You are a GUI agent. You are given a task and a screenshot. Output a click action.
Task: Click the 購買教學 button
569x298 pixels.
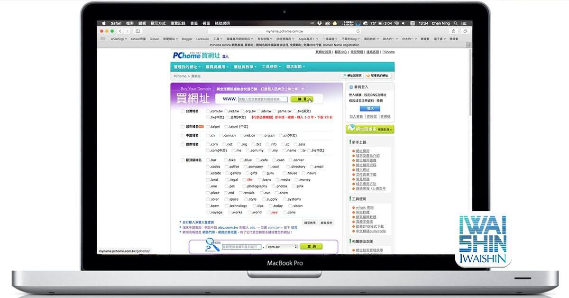310,223
